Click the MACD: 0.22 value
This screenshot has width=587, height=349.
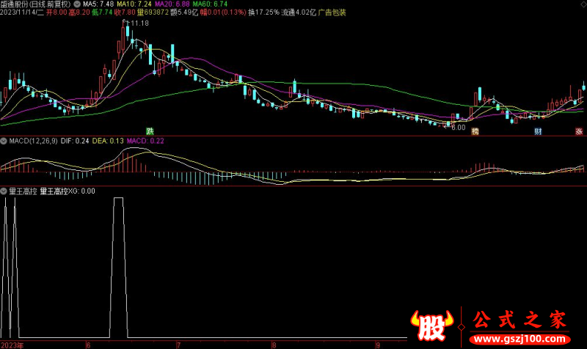(145, 141)
